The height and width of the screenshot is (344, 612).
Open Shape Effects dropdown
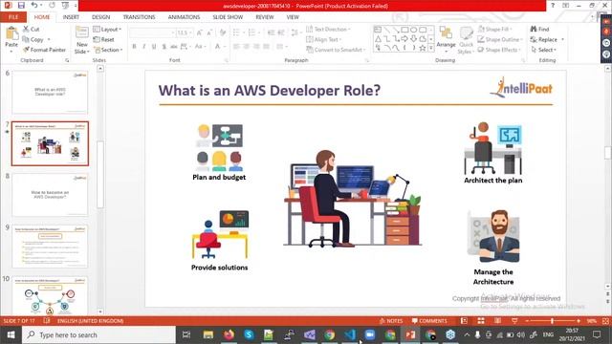click(499, 50)
